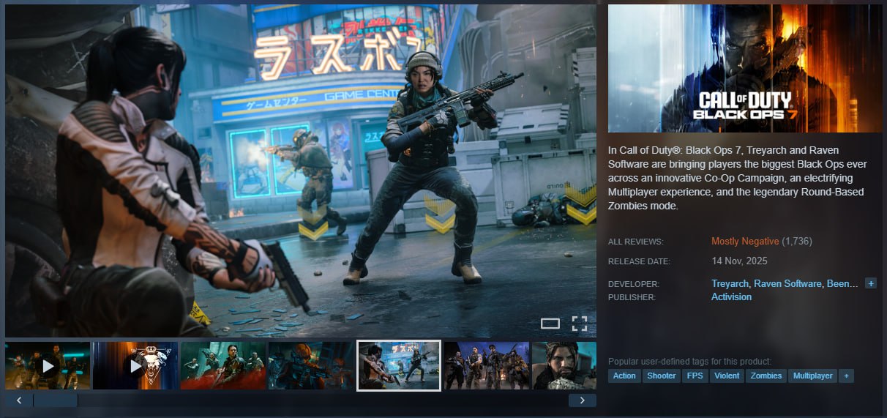Viewport: 887px width, 418px height.
Task: Open the screenshot in fullscreen
Action: (x=580, y=324)
